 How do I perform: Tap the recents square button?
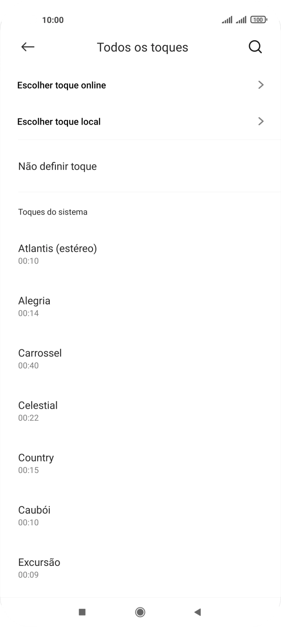pos(82,612)
